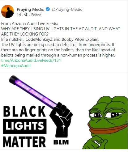Click the sentence about ballots non-human process

[58, 50]
